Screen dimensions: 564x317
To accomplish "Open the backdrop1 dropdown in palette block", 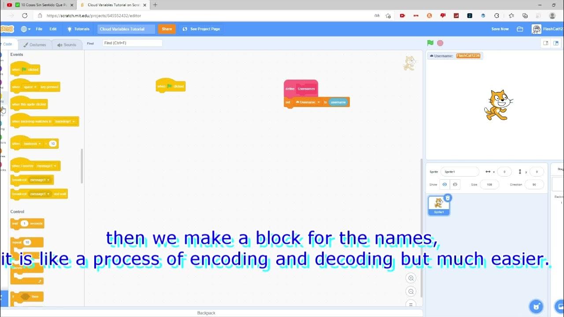I will pos(65,121).
